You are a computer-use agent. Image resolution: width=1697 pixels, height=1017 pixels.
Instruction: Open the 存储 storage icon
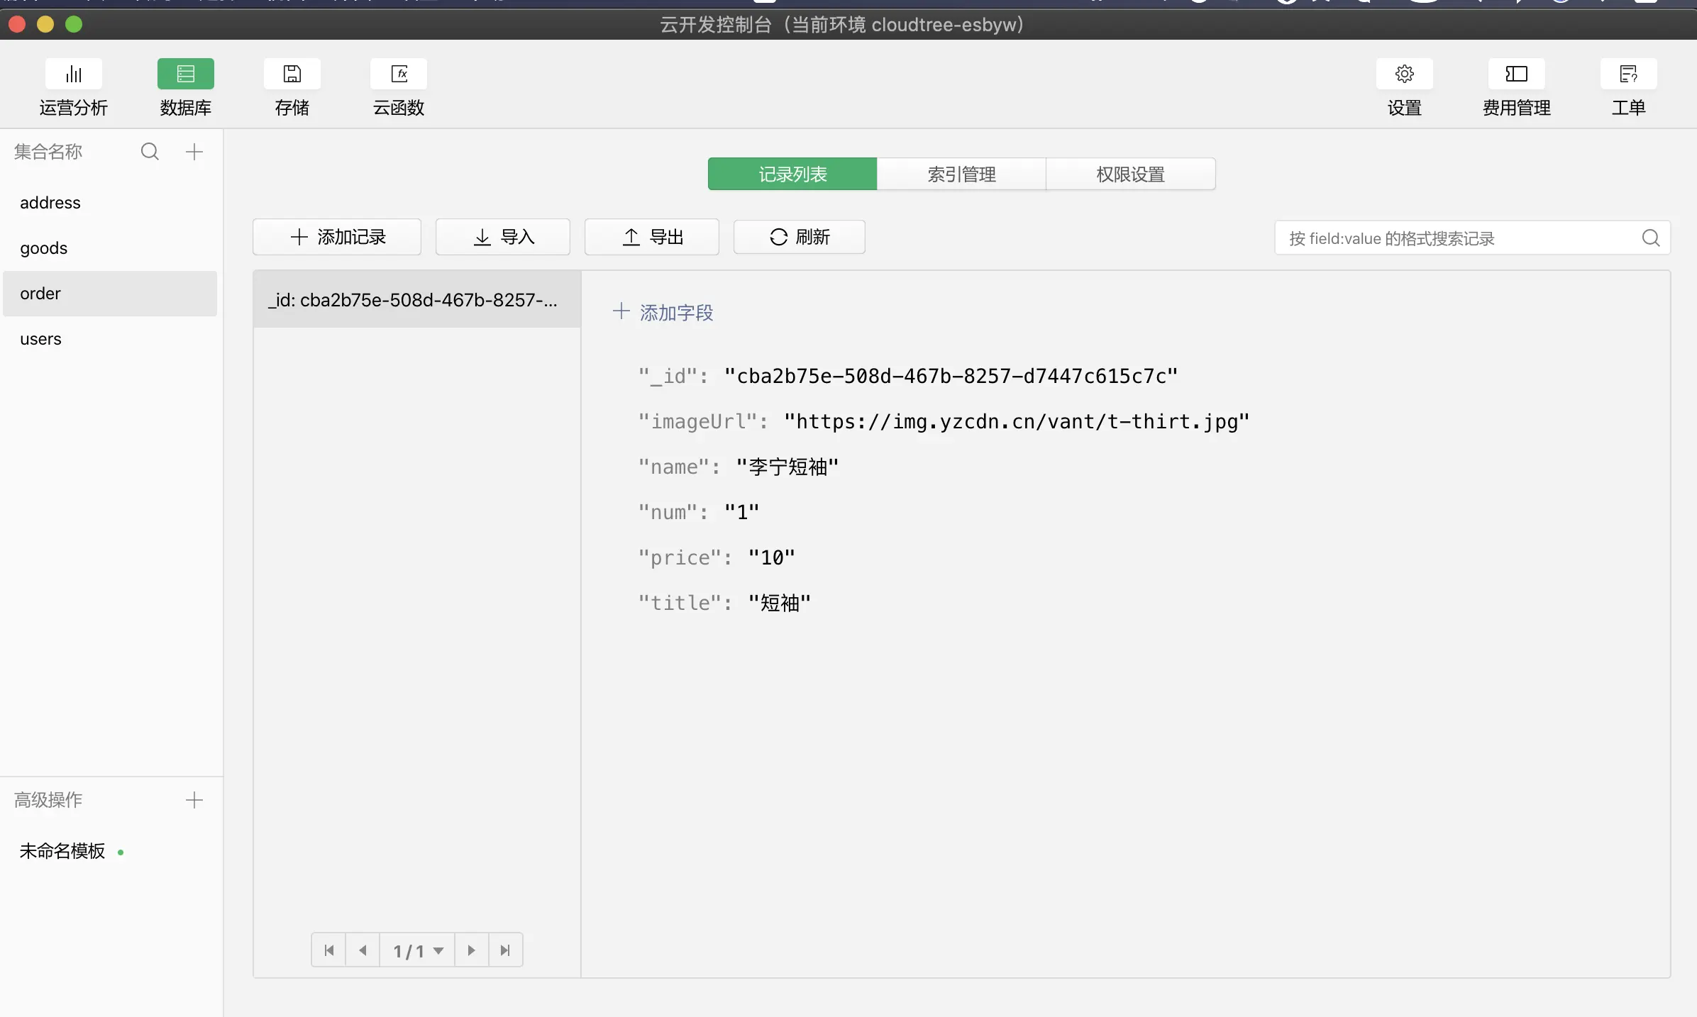(292, 74)
